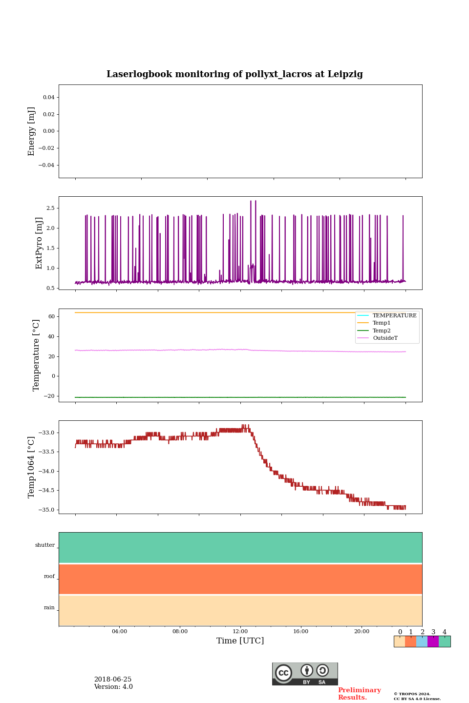Viewport: 469px width, 703px height.
Task: Click the 'roof' row label
Action: (x=49, y=577)
